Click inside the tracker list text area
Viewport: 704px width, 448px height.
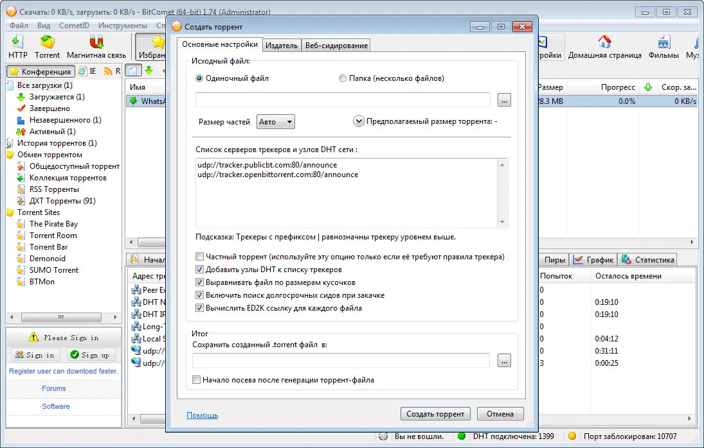[346, 193]
